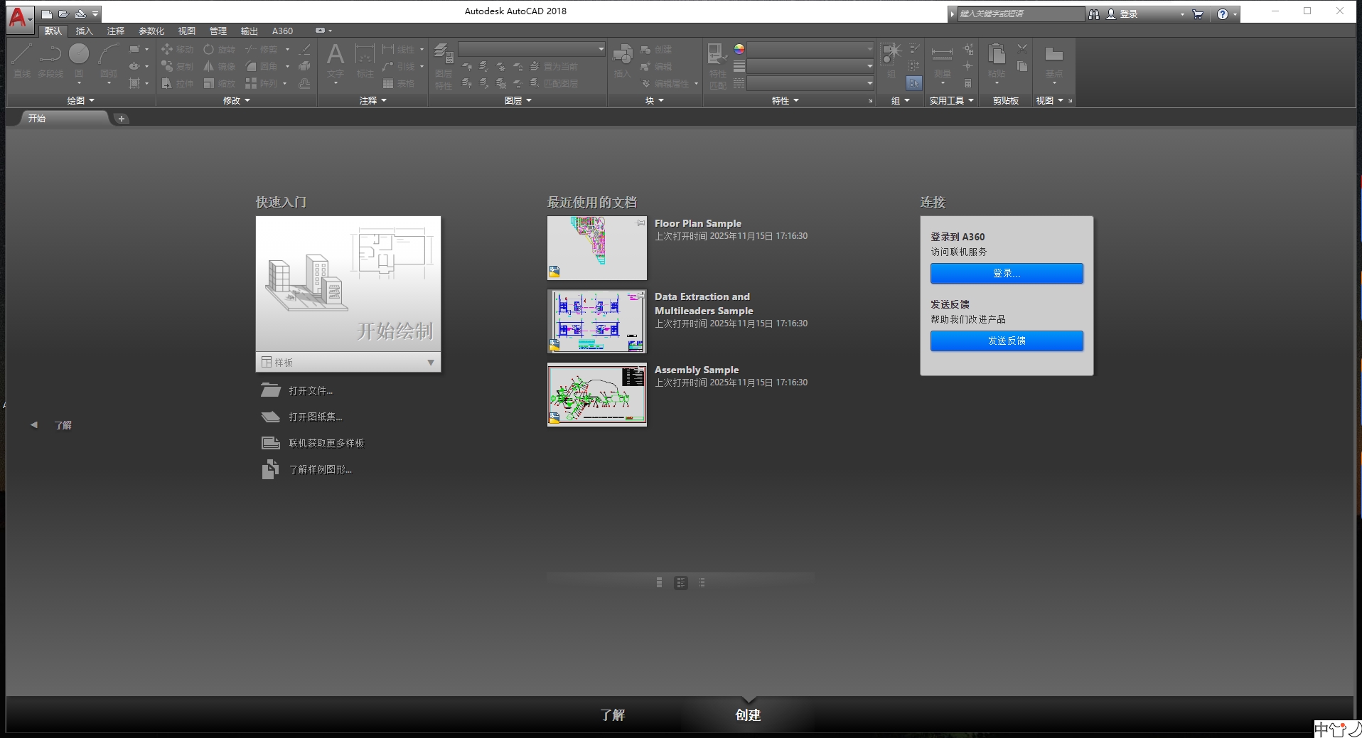The width and height of the screenshot is (1362, 738).
Task: Open the Assembly Sample thumbnail
Action: click(x=596, y=395)
